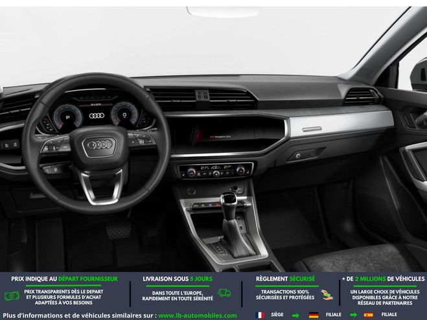Click the 'RÈGLEMENT SÉCURISÉ' heading
The height and width of the screenshot is (320, 427).
click(x=285, y=279)
